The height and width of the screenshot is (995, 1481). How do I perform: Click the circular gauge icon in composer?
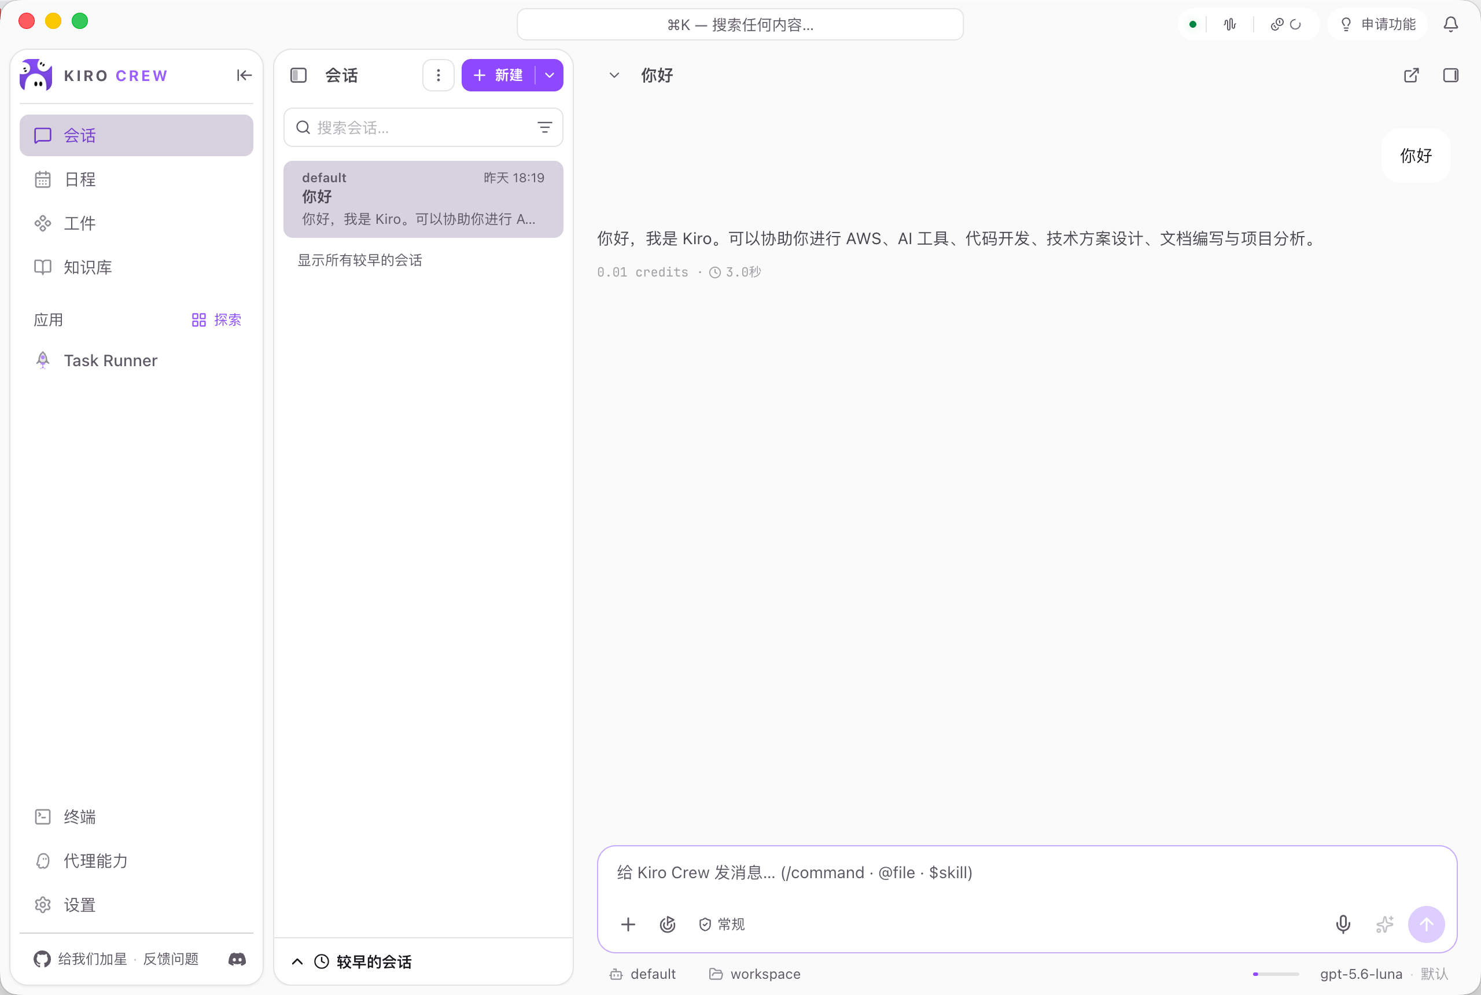668,924
